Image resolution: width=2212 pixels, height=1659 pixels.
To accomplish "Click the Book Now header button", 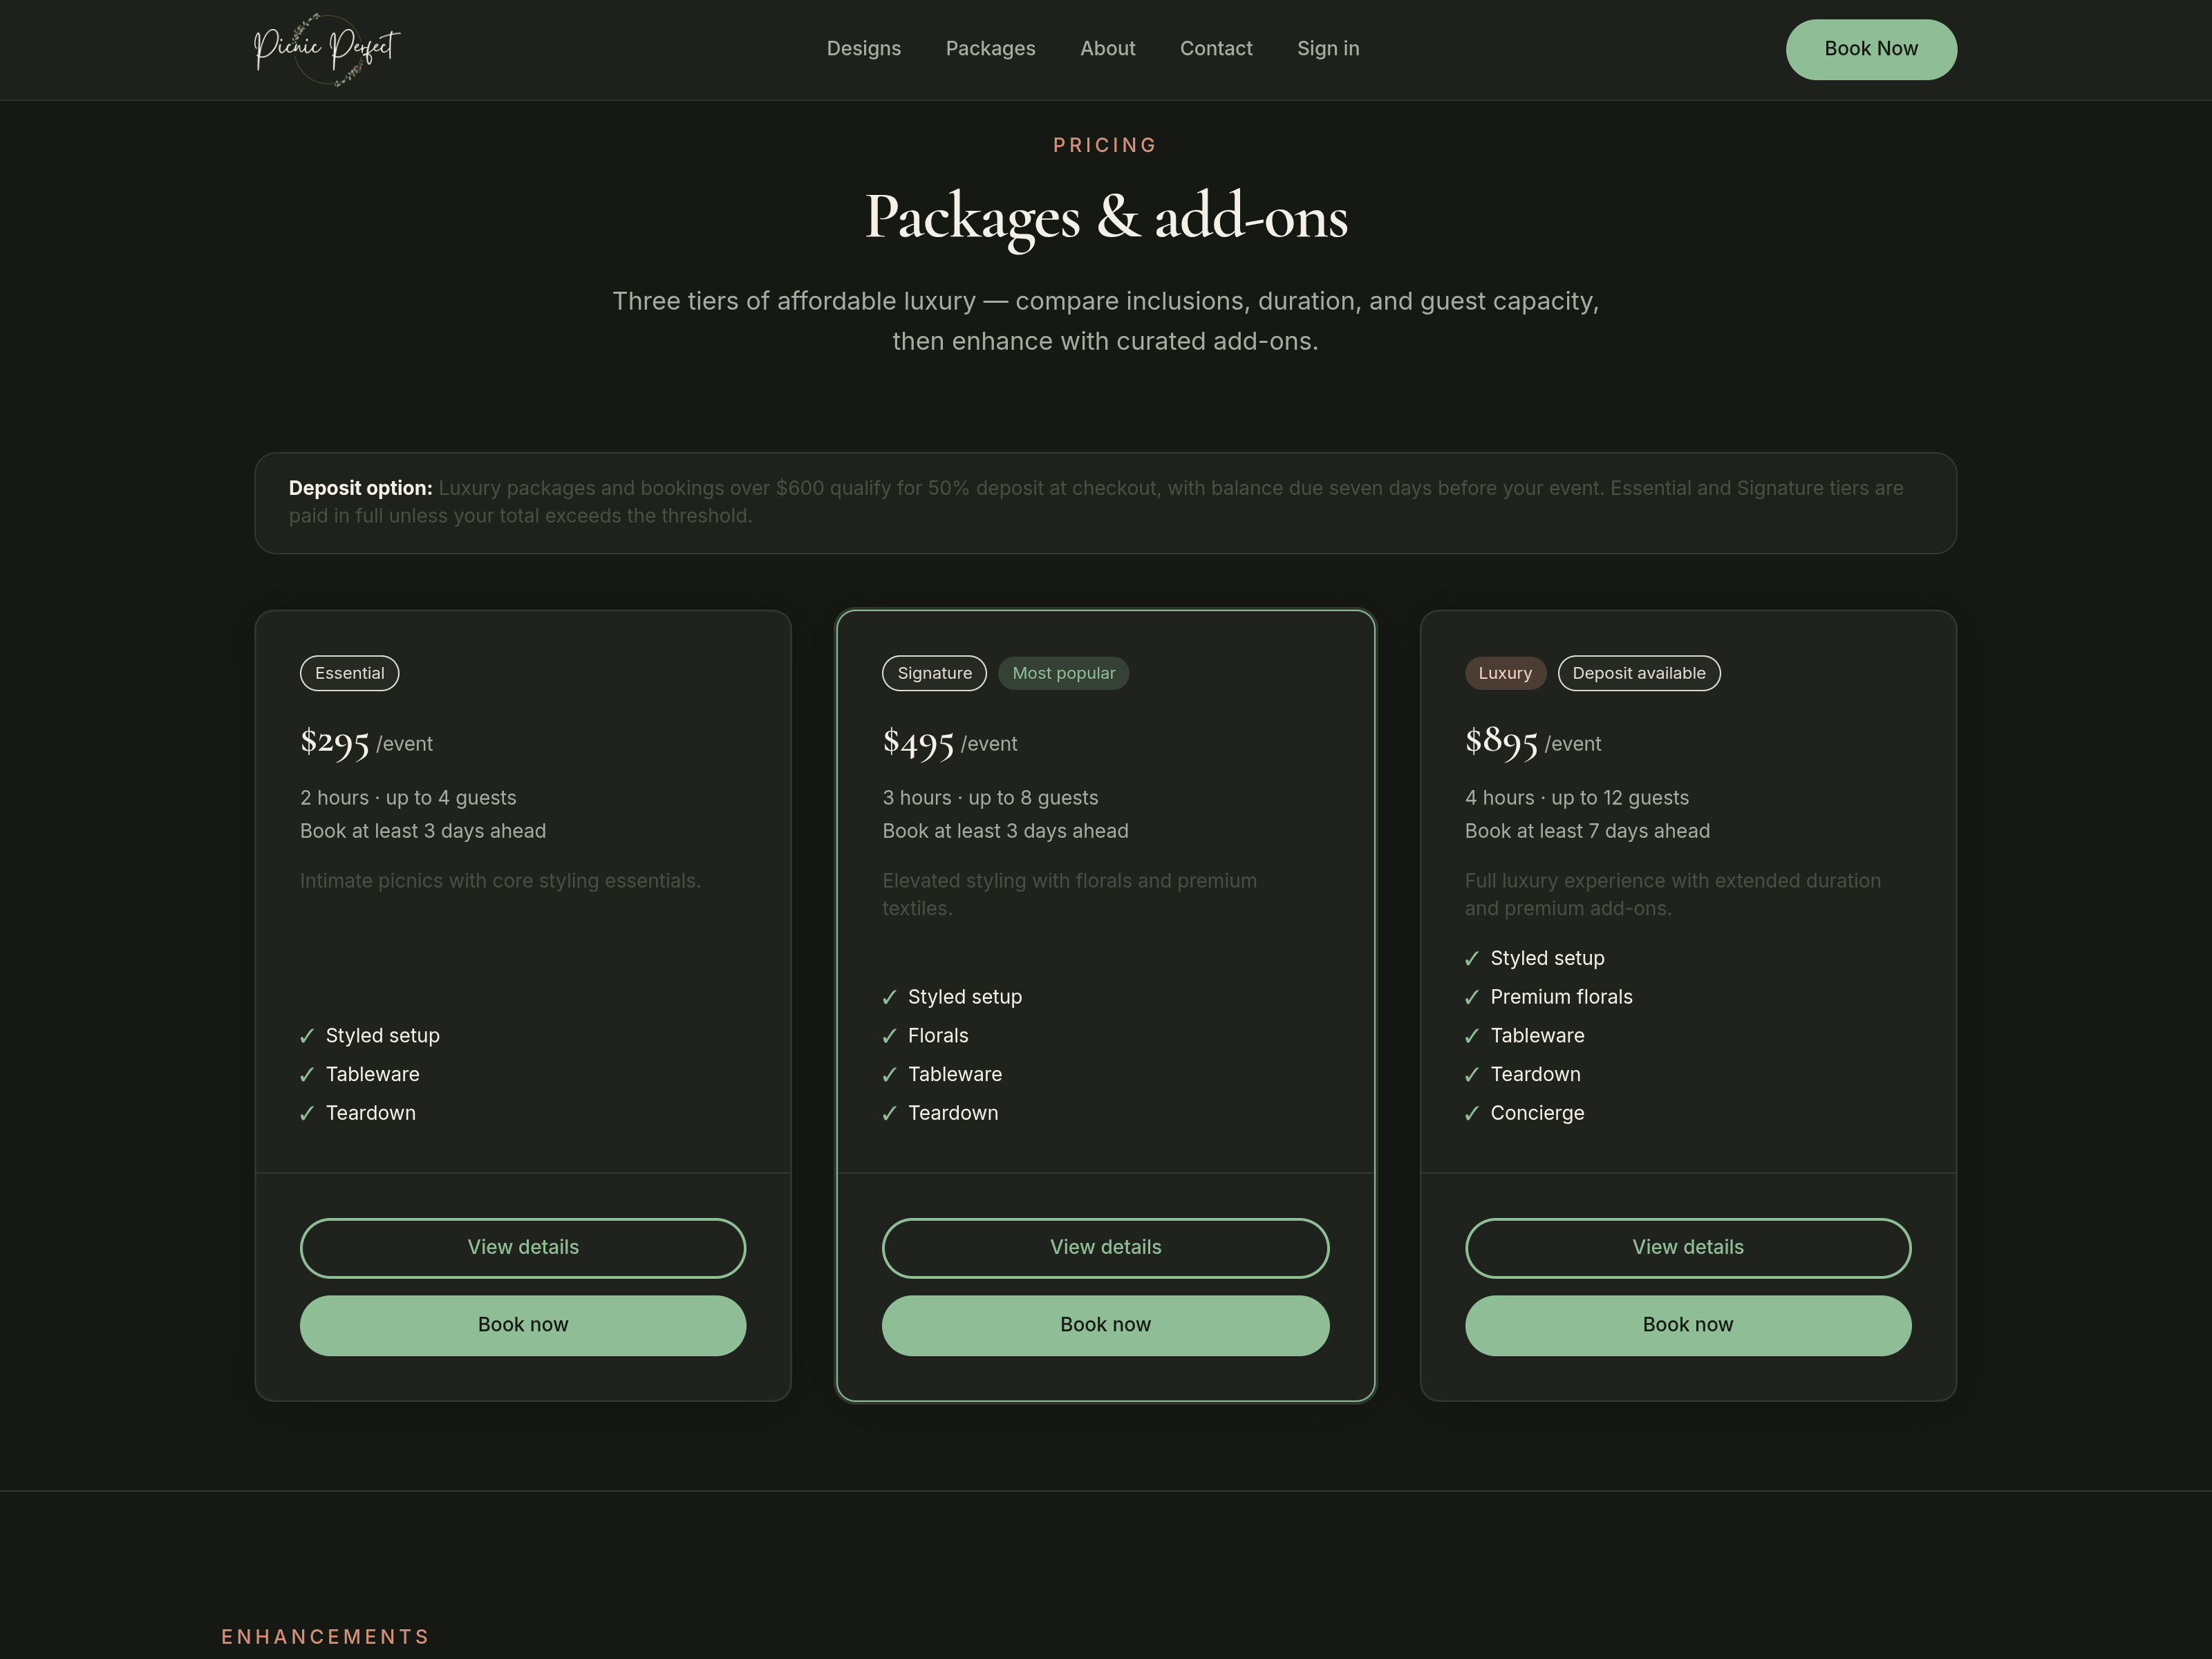I will coord(1870,49).
